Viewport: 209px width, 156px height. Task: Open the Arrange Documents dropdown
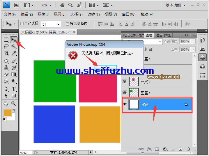[x=94, y=5]
